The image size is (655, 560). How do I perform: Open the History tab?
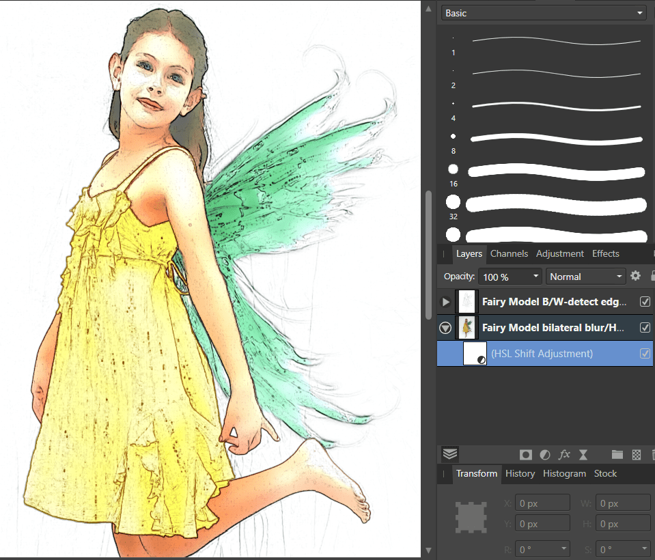coord(520,473)
